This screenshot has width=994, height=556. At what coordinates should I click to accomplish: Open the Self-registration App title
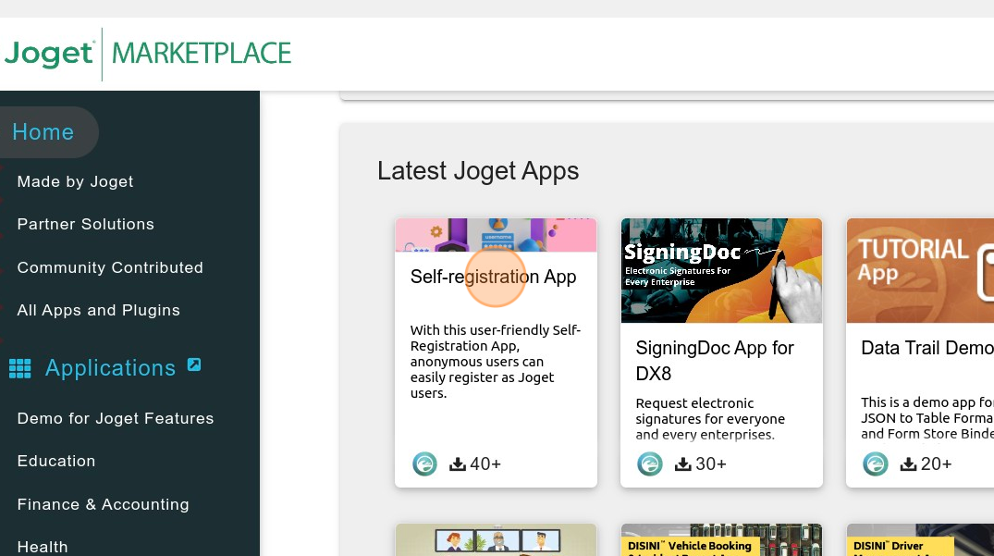pos(493,277)
